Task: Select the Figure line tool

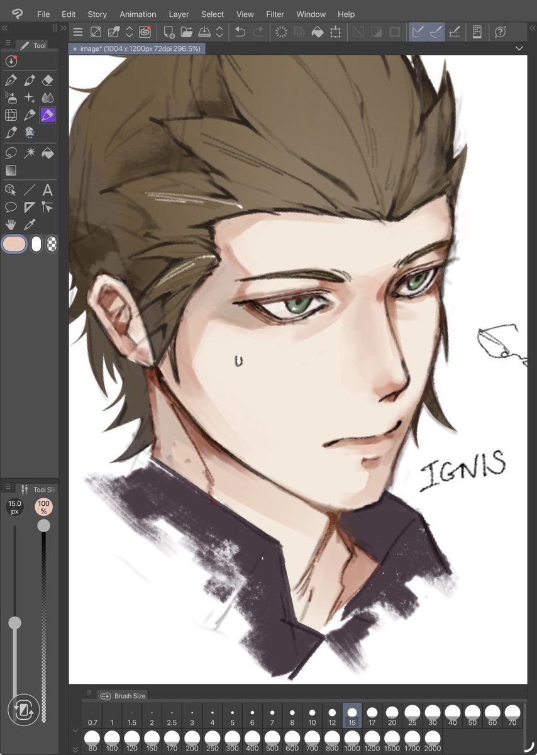Action: click(30, 190)
